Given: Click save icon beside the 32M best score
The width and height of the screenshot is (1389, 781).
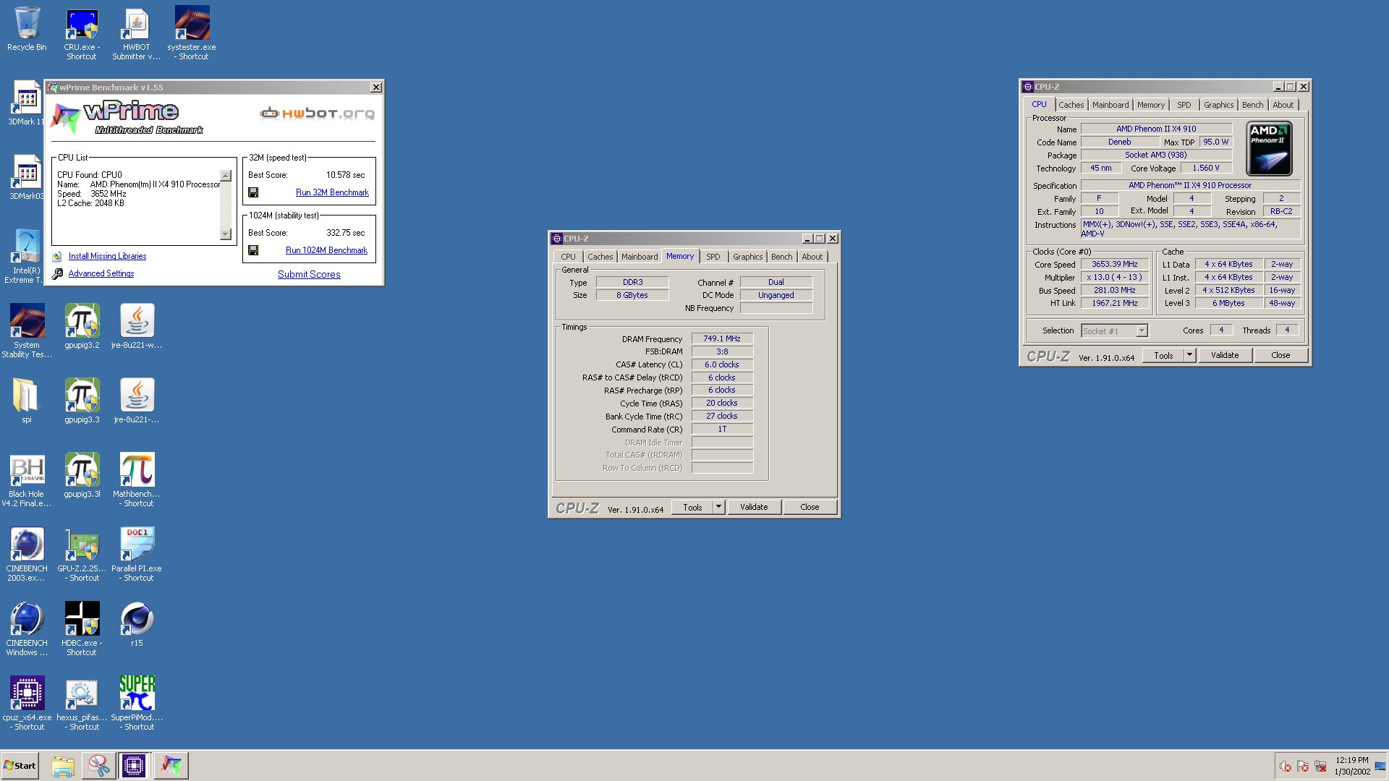Looking at the screenshot, I should (253, 192).
